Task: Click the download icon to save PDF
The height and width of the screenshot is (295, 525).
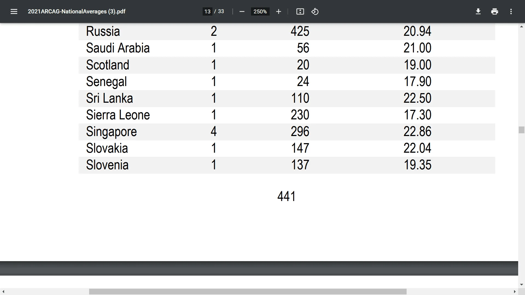Action: point(478,11)
